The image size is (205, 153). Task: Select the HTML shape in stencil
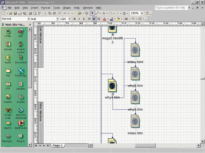(8, 33)
